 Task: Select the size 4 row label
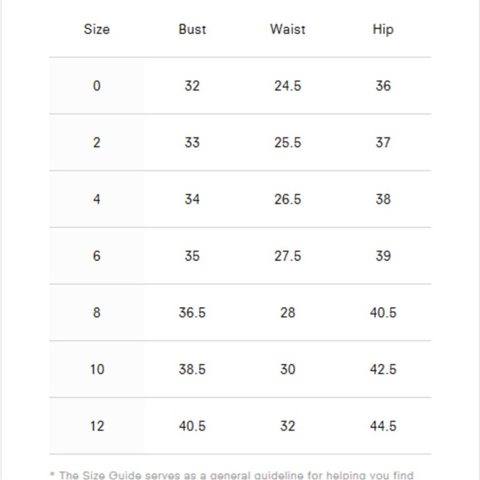[x=97, y=199]
